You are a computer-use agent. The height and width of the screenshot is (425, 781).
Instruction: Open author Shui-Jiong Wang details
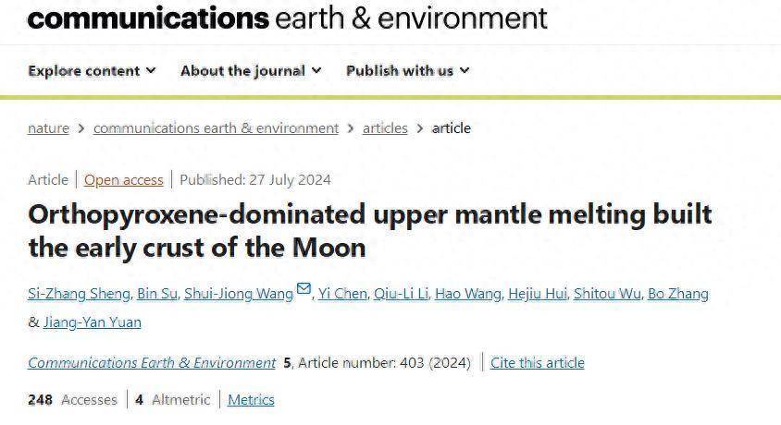click(x=239, y=294)
